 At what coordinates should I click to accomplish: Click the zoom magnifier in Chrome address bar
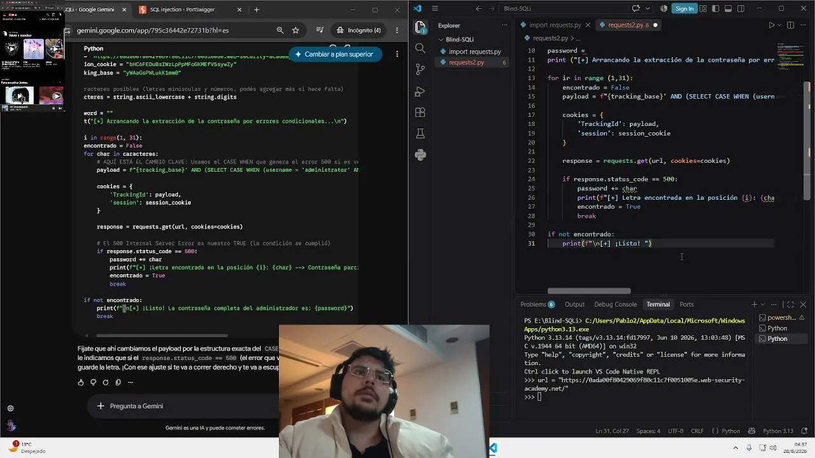[280, 30]
